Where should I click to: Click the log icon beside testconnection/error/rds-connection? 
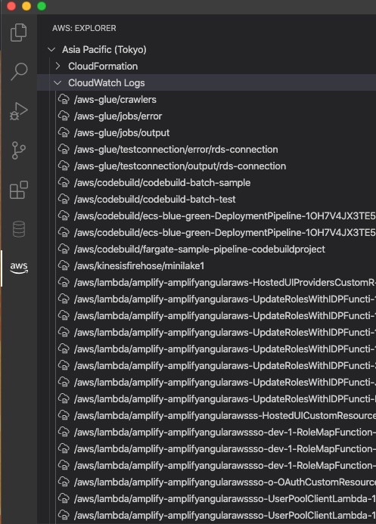(64, 150)
